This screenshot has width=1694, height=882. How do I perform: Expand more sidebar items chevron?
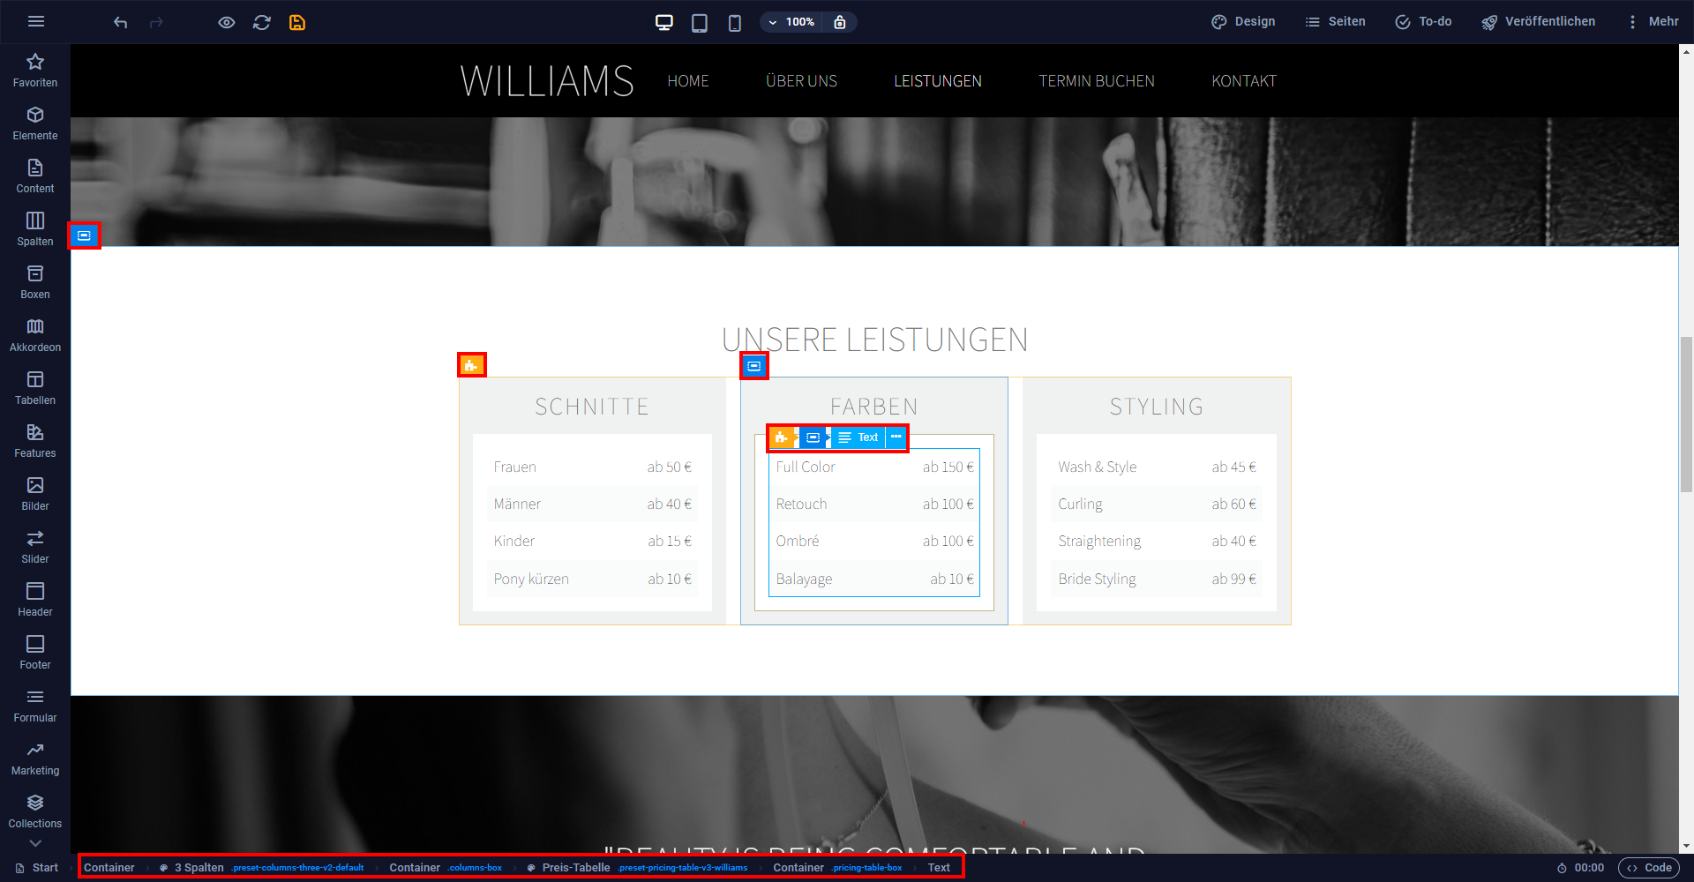click(35, 843)
